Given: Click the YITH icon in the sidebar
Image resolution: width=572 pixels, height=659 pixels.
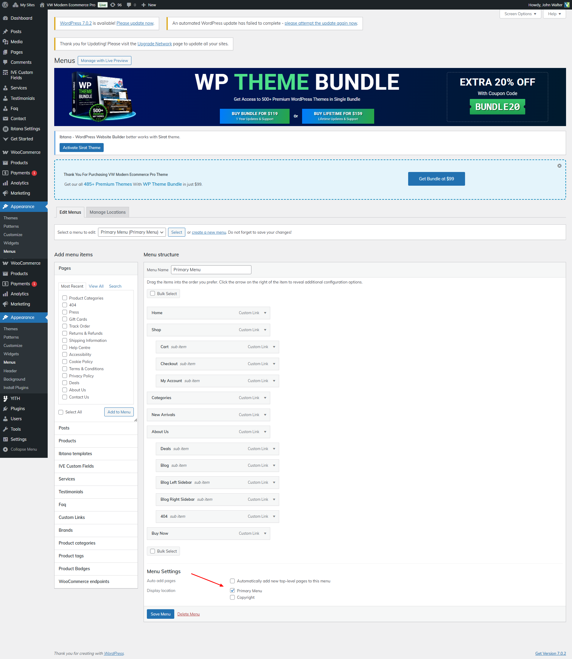Looking at the screenshot, I should [x=5, y=398].
